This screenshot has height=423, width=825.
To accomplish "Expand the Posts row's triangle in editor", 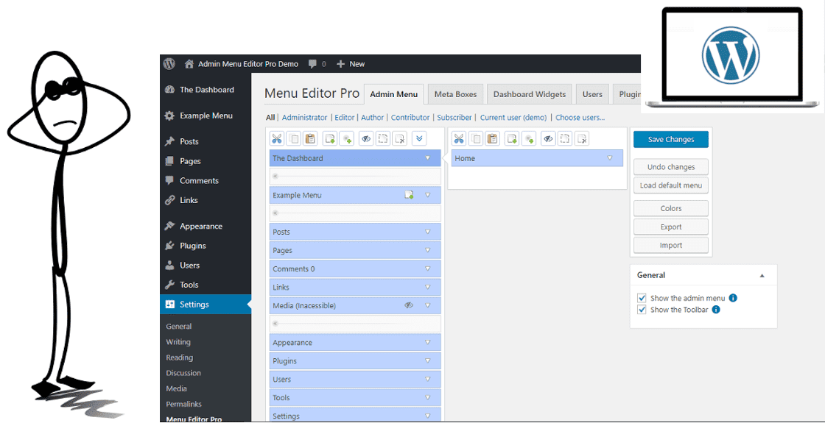I will [428, 232].
